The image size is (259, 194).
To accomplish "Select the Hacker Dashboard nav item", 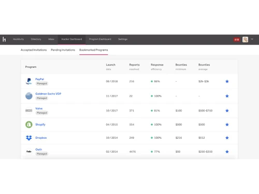I will [71, 39].
